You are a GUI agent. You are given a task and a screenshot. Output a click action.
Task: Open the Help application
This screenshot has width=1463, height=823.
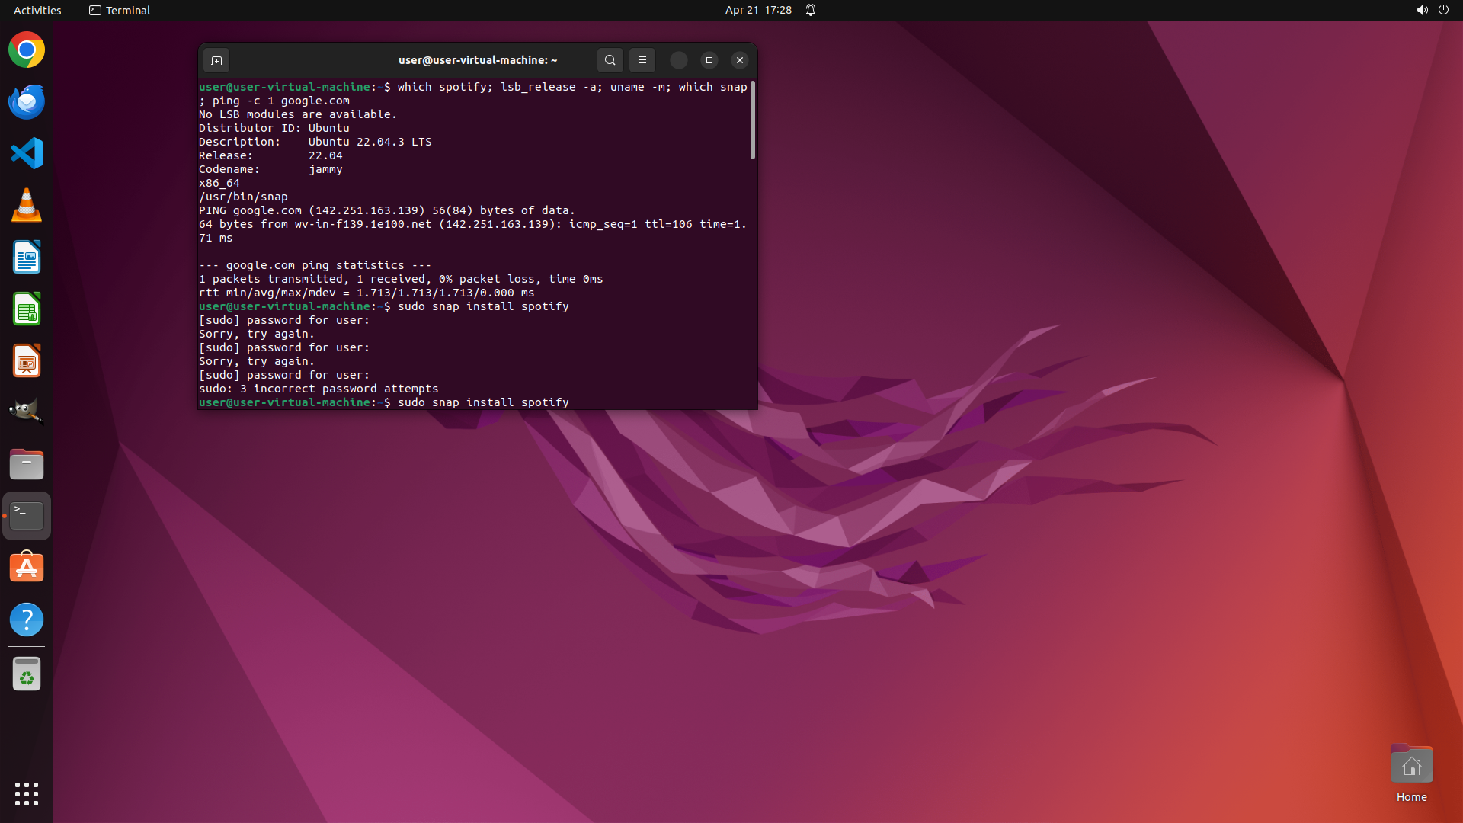point(27,620)
